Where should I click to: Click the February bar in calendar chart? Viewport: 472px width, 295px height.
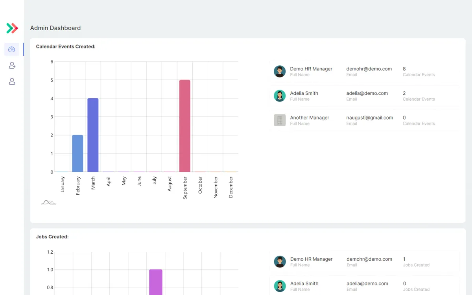pos(77,153)
